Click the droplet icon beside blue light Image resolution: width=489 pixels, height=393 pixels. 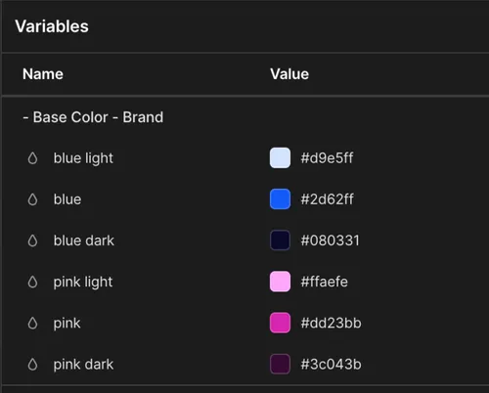pos(32,158)
